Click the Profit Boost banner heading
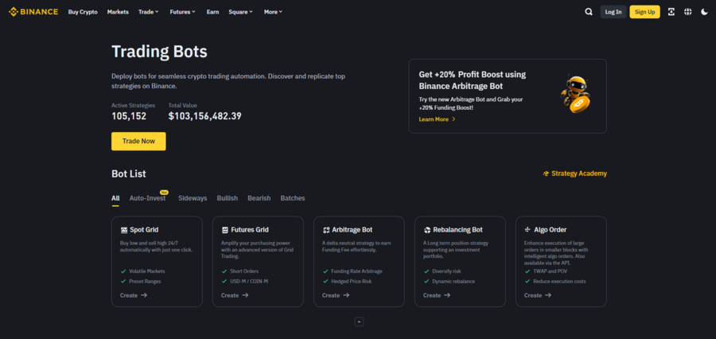 (x=472, y=80)
